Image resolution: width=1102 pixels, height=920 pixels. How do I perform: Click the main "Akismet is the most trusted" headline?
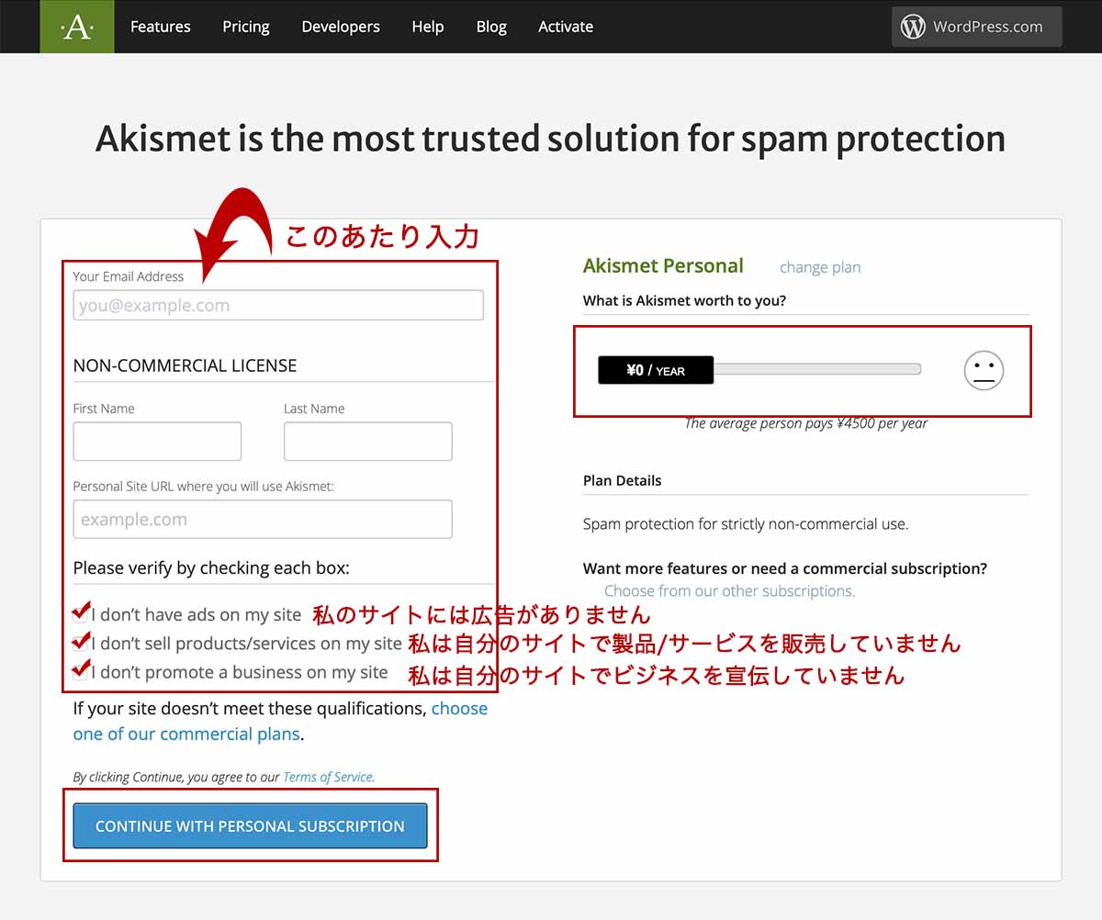coord(550,139)
